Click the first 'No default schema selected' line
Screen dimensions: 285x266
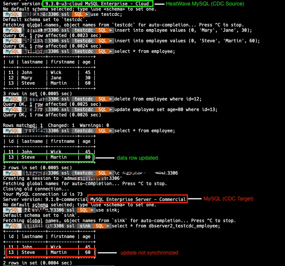pyautogui.click(x=79, y=9)
